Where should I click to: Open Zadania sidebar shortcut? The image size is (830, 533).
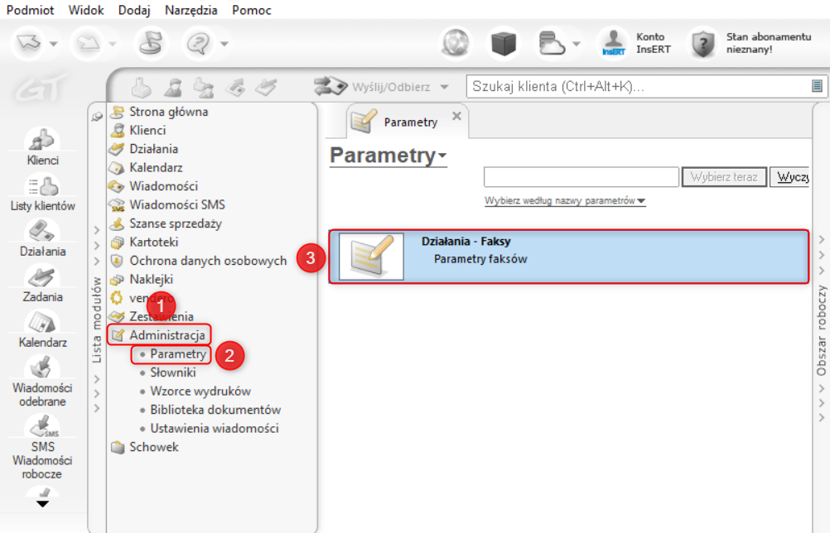[42, 284]
